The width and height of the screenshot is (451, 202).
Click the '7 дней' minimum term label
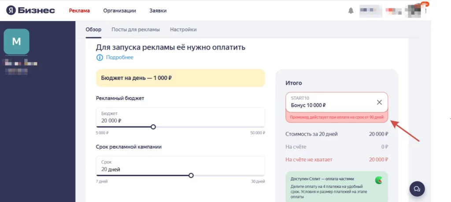[102, 181]
